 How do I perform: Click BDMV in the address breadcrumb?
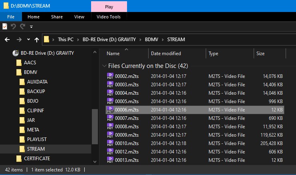(151, 40)
